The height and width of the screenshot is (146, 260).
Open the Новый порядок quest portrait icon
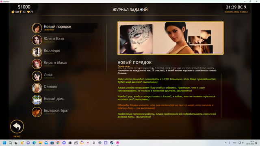pyautogui.click(x=37, y=28)
